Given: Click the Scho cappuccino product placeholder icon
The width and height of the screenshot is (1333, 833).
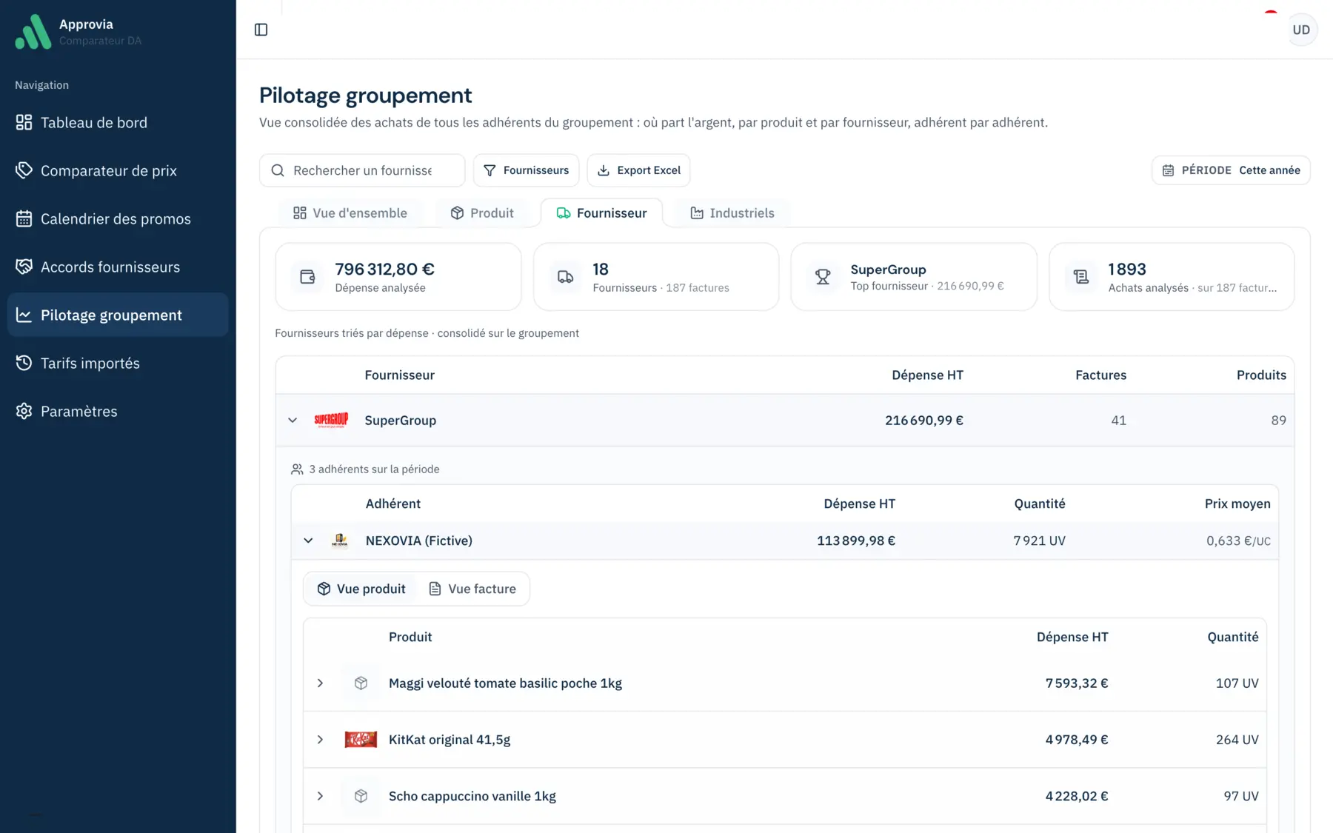Looking at the screenshot, I should 361,796.
